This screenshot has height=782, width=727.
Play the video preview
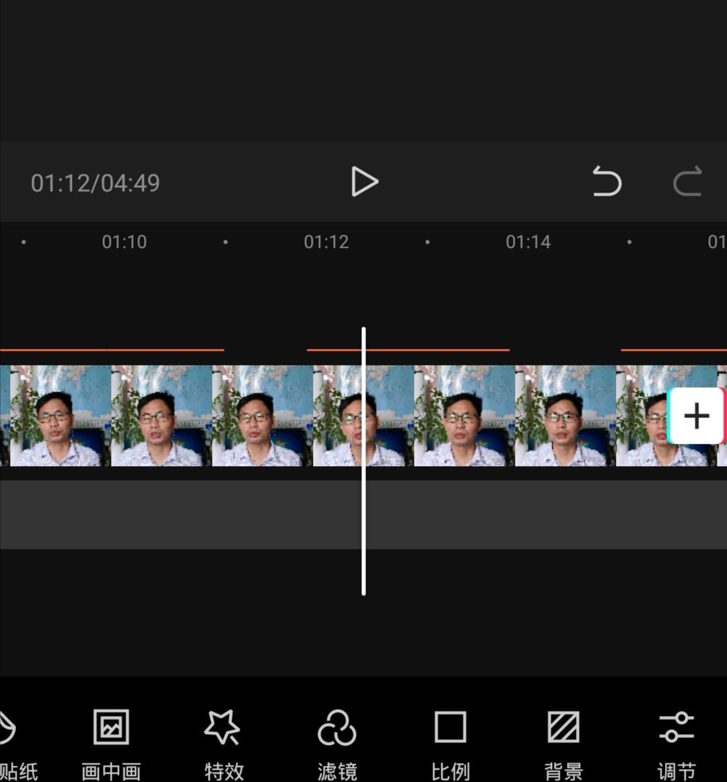(364, 182)
